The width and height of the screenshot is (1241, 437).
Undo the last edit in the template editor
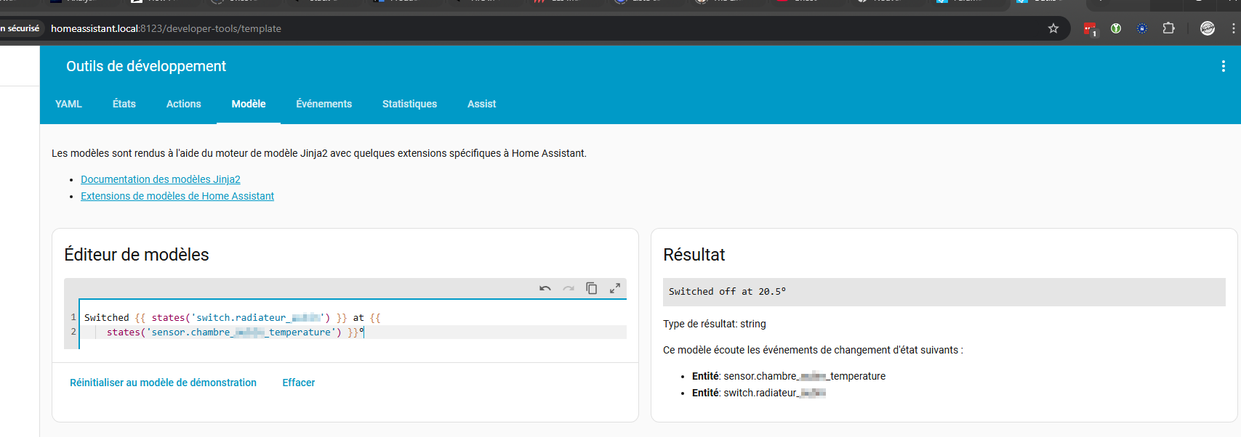click(545, 288)
